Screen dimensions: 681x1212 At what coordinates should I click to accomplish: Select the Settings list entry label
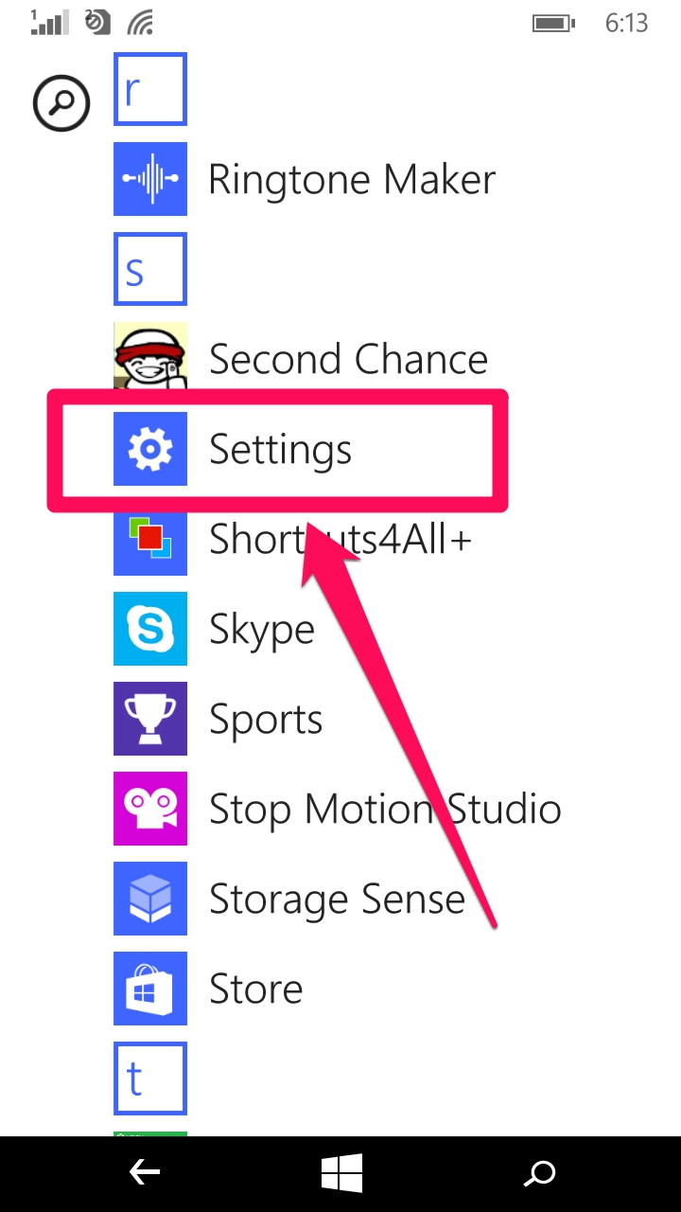tap(280, 449)
